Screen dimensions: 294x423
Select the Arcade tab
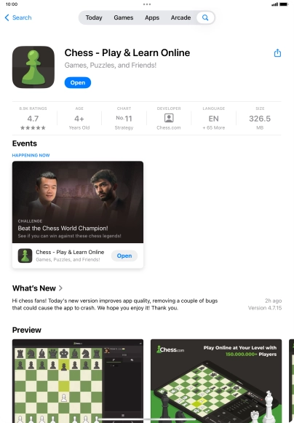coord(180,17)
